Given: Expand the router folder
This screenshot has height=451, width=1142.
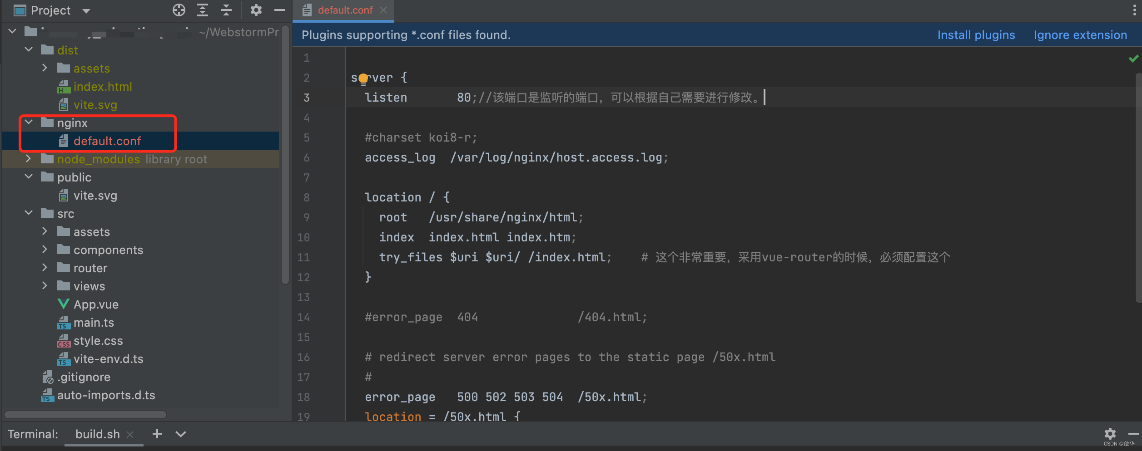Looking at the screenshot, I should (x=45, y=268).
